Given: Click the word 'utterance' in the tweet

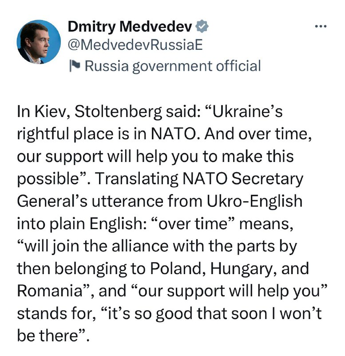Looking at the screenshot, I should click(x=127, y=201).
